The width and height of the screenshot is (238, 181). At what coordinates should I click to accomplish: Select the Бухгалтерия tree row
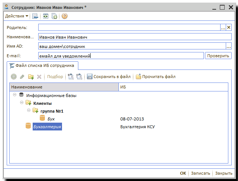coord(47,127)
